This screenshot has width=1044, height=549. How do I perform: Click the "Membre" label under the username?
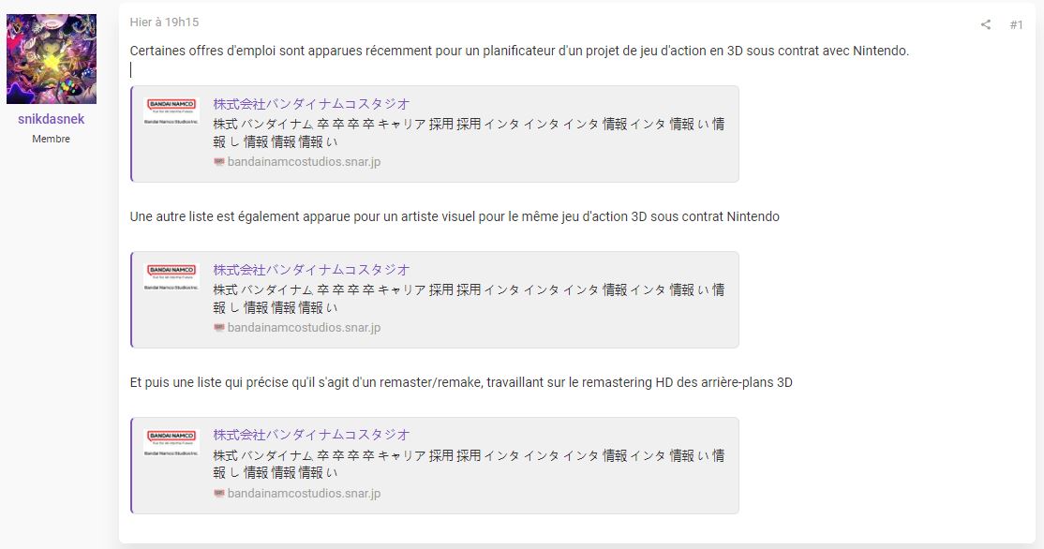click(x=52, y=139)
